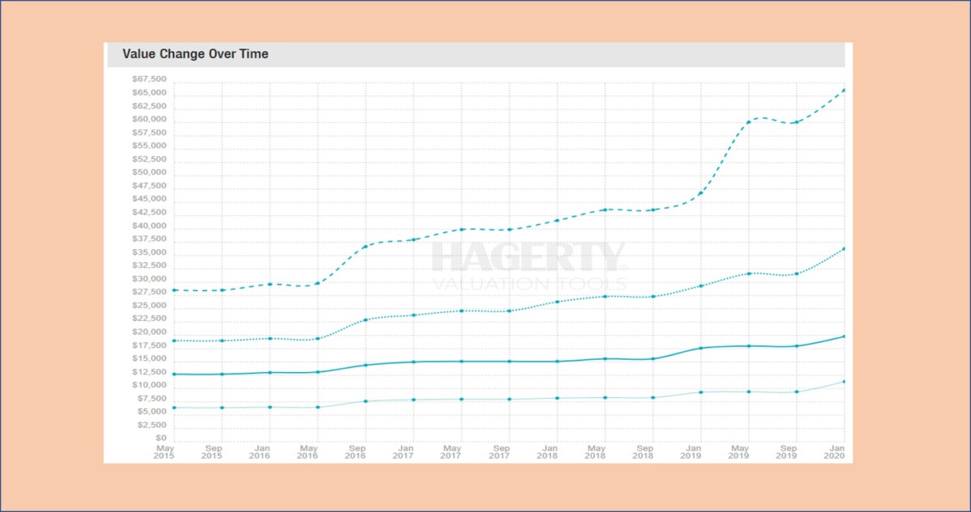This screenshot has width=971, height=512.
Task: Click the "May 2017" x-axis label
Action: [453, 451]
